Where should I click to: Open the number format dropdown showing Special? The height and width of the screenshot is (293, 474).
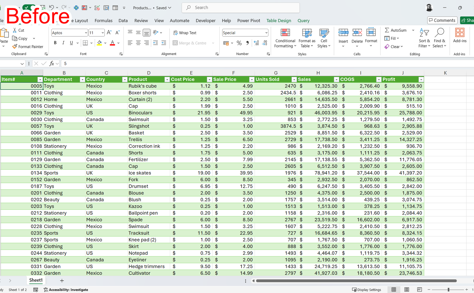pos(266,33)
